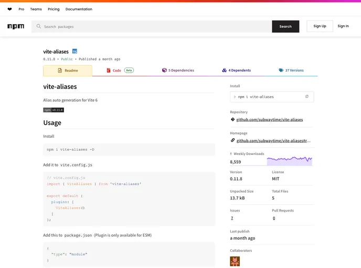The image size is (361, 268).
Task: Click the Dependencies cube icon
Action: (164, 70)
